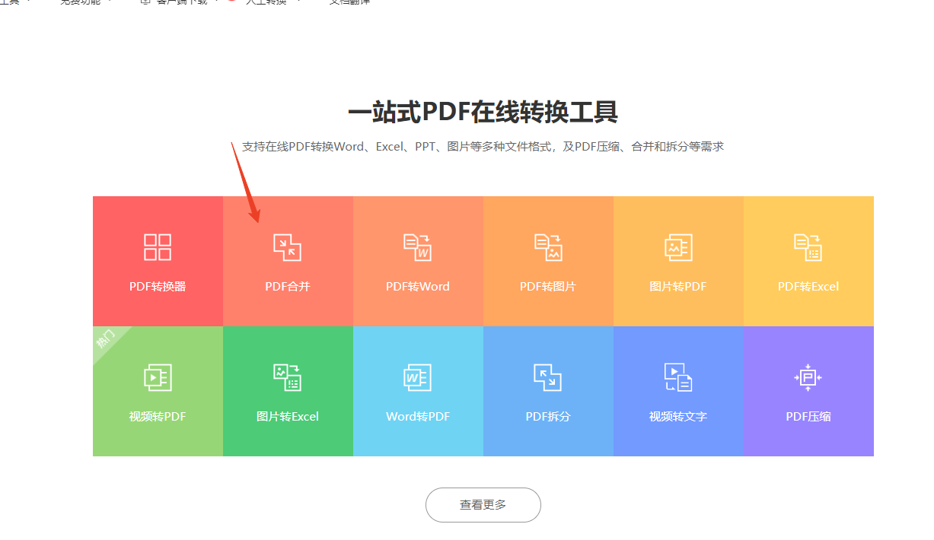Image resolution: width=934 pixels, height=540 pixels.
Task: Open the 视频转PDF tool icon
Action: tap(158, 377)
